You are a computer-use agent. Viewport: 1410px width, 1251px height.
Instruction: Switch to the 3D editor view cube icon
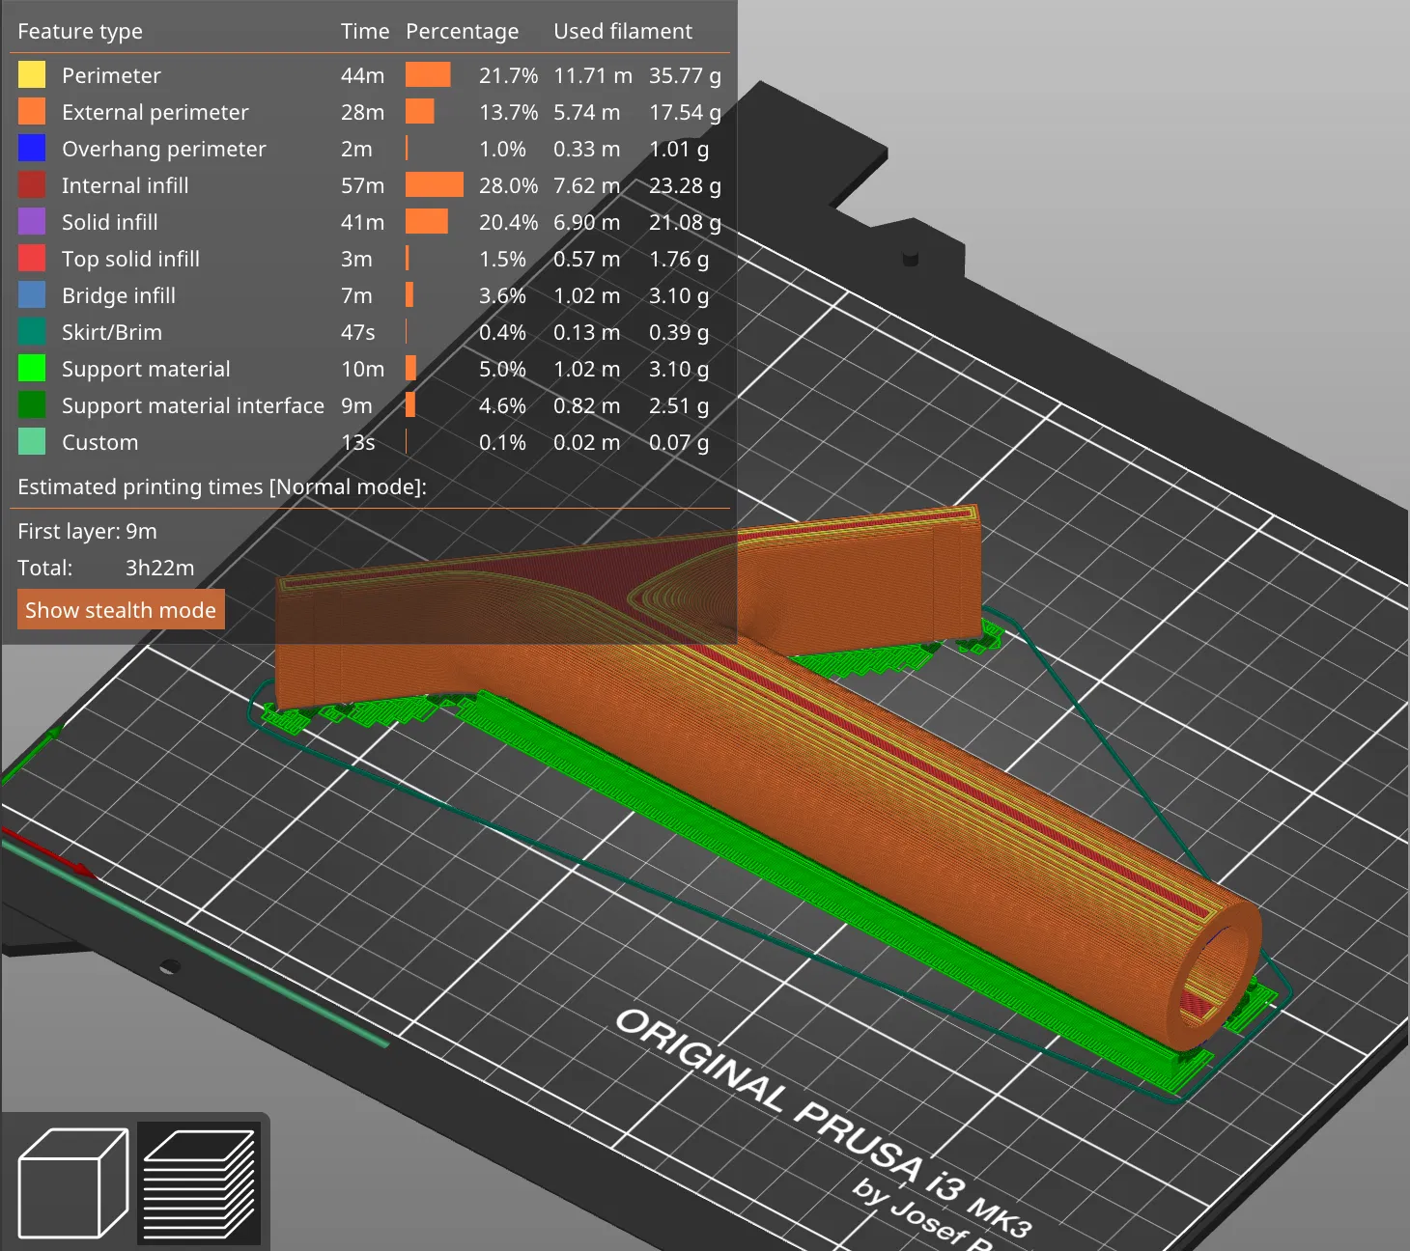pos(73,1182)
